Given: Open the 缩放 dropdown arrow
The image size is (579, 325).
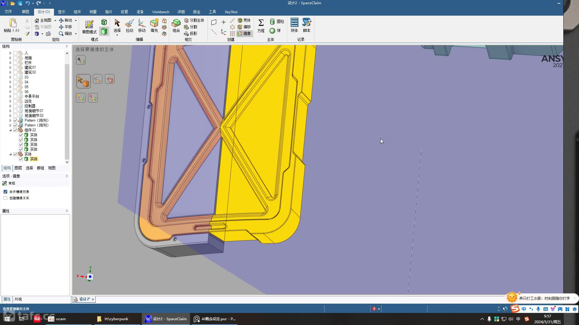Looking at the screenshot, I should (76, 34).
